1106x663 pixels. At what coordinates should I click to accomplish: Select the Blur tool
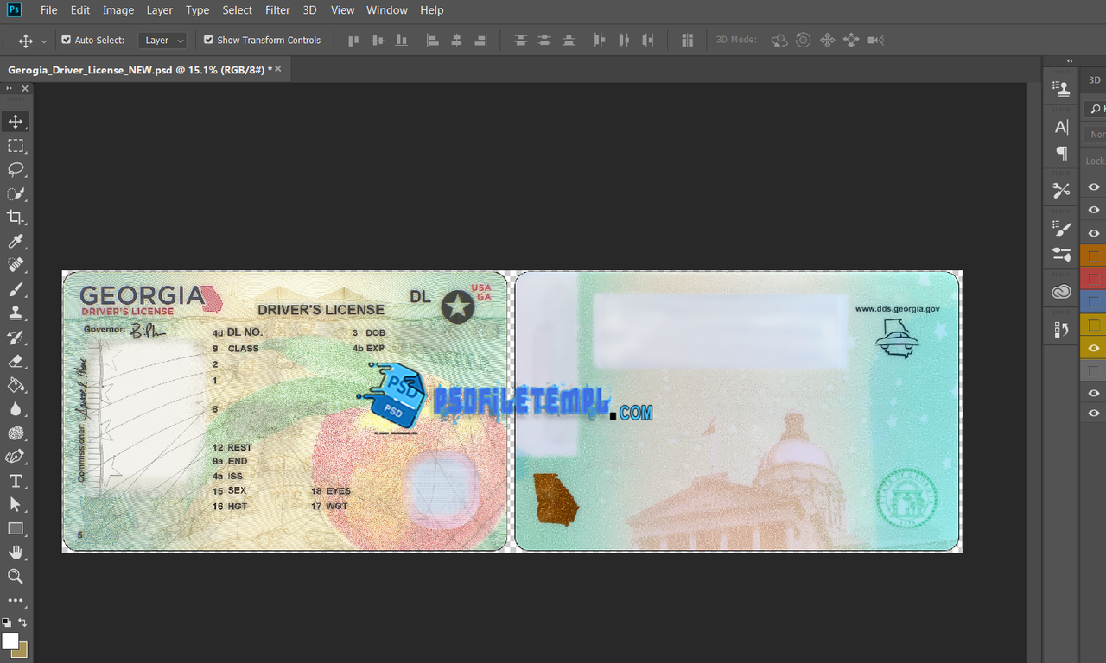click(x=16, y=409)
